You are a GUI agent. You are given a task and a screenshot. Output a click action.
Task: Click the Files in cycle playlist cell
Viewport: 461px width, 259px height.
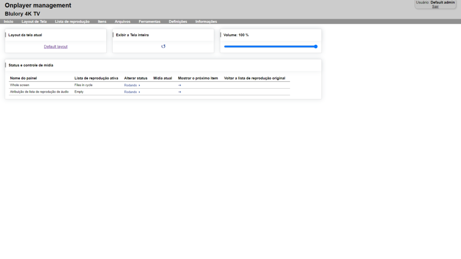[x=83, y=85]
